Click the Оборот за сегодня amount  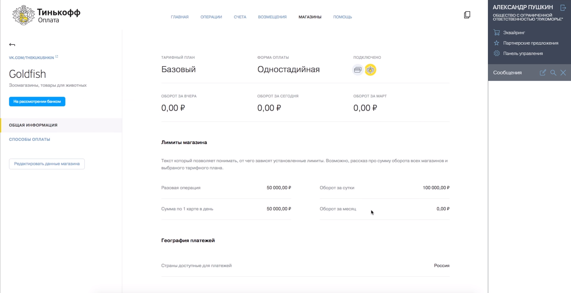pos(269,108)
